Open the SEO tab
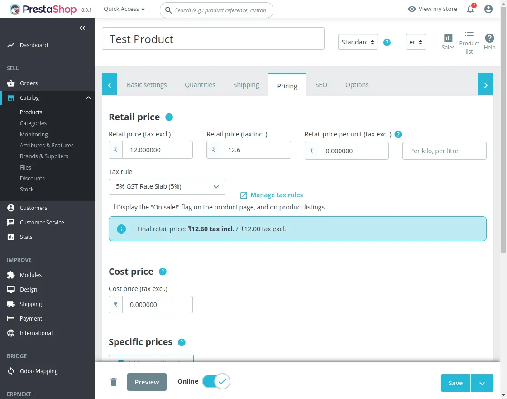Viewport: 507px width, 399px height. [x=321, y=85]
